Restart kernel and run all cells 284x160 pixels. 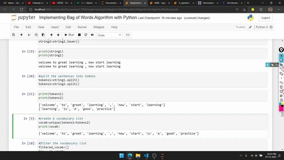pyautogui.click(x=92, y=35)
